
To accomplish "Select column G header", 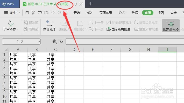I will pos(130,50).
